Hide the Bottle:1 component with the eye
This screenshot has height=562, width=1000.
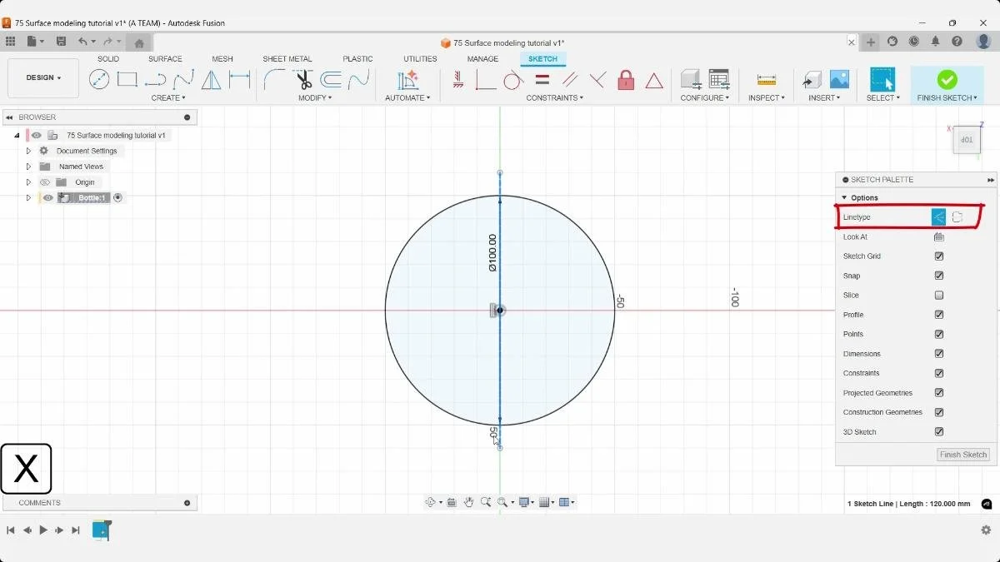click(x=48, y=198)
